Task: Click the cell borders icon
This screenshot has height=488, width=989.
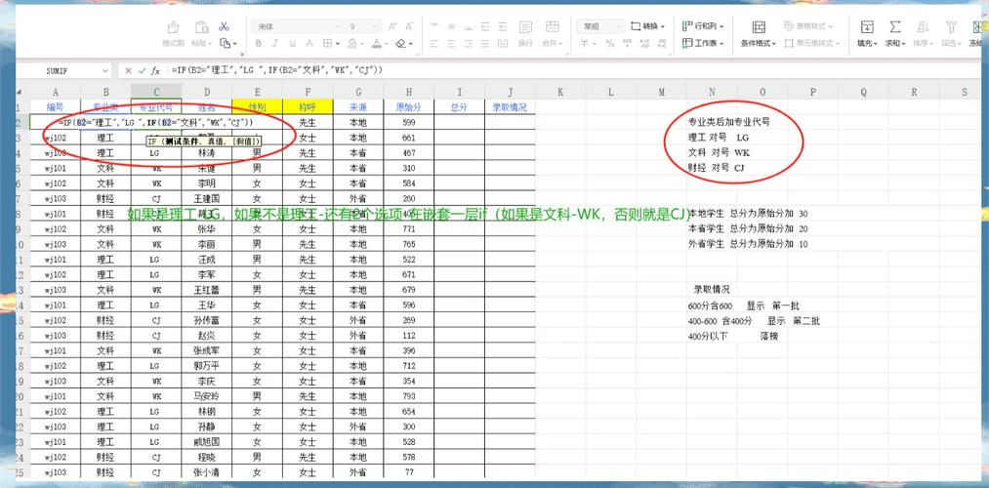Action: pyautogui.click(x=328, y=44)
